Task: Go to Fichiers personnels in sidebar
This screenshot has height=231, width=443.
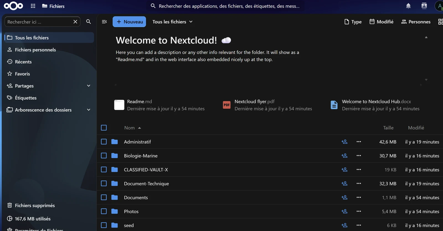Action: (49, 50)
